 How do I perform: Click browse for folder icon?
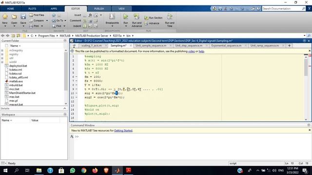click(x=19, y=35)
